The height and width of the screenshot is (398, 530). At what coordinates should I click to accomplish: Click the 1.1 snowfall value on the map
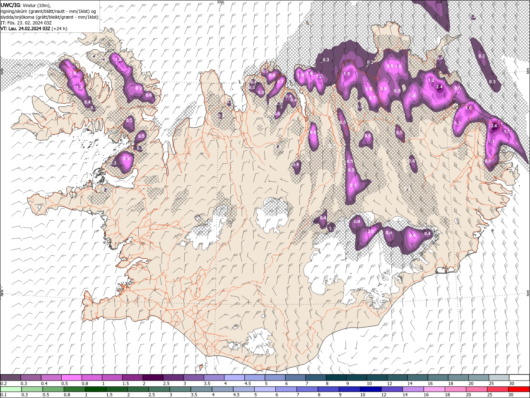[491, 141]
